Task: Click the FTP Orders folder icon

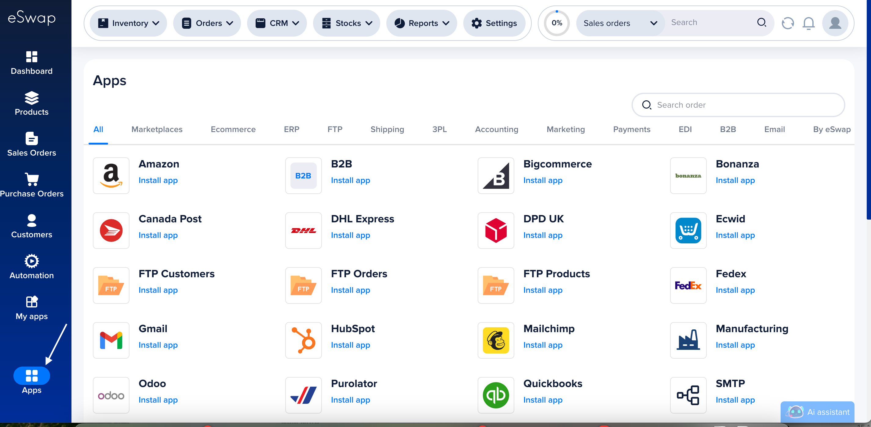Action: coord(303,285)
